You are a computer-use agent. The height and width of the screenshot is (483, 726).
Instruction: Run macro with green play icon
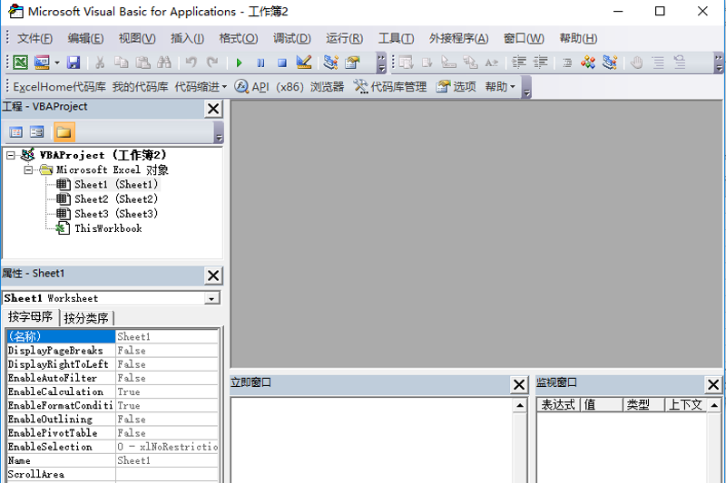tap(239, 63)
